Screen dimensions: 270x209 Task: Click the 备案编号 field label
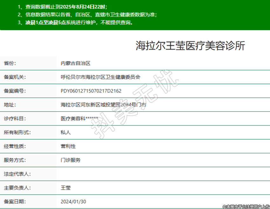(14, 91)
